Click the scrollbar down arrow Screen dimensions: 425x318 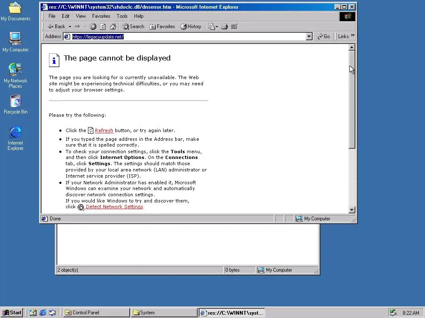click(352, 210)
